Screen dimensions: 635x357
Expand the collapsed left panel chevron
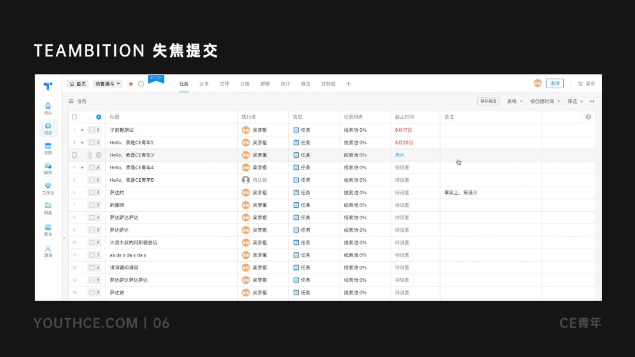(x=64, y=238)
